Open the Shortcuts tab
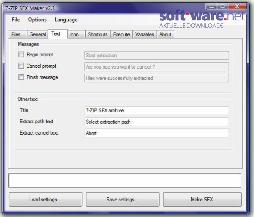254x217 pixels. point(98,34)
